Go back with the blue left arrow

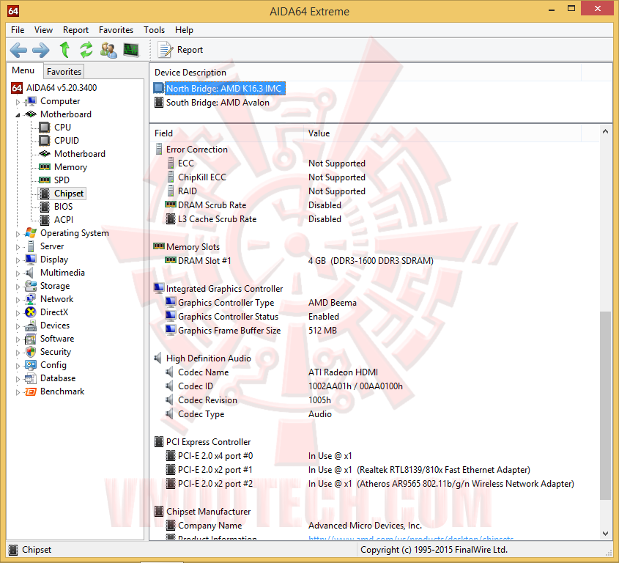tap(18, 50)
